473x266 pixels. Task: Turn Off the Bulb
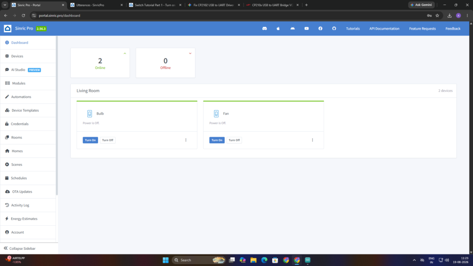coord(107,140)
